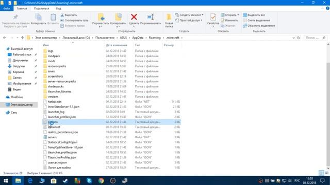Viewport: 330px width, 185px height.
Task: Click Обратить выделение (Invert selection)
Action: (x=259, y=26)
